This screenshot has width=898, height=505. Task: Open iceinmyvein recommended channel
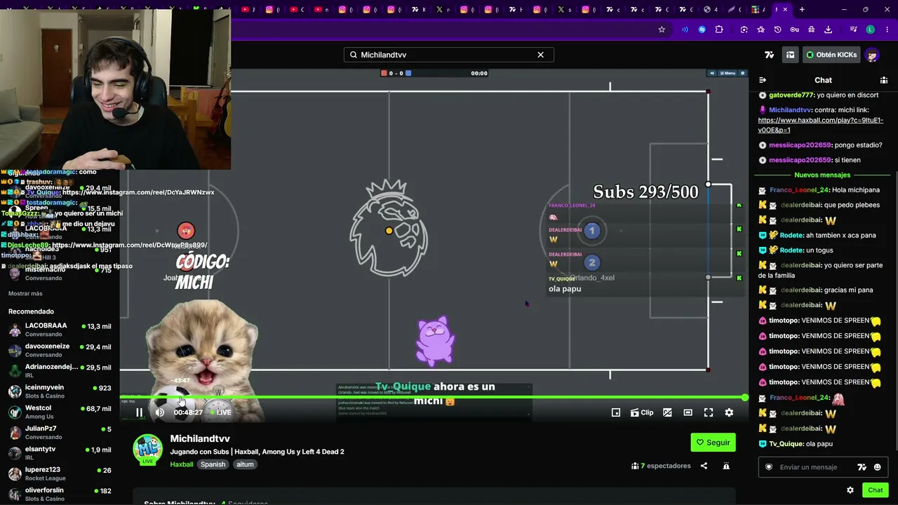(60, 391)
